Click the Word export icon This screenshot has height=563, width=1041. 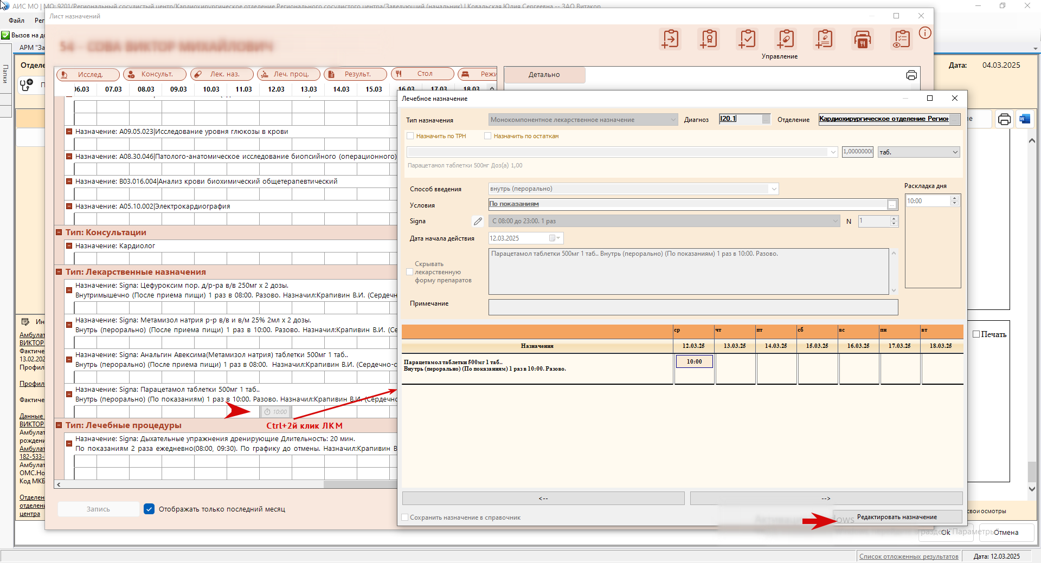pyautogui.click(x=1025, y=119)
